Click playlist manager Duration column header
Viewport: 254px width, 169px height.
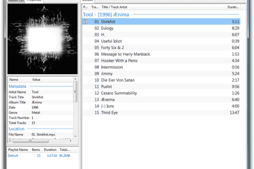click(50, 150)
